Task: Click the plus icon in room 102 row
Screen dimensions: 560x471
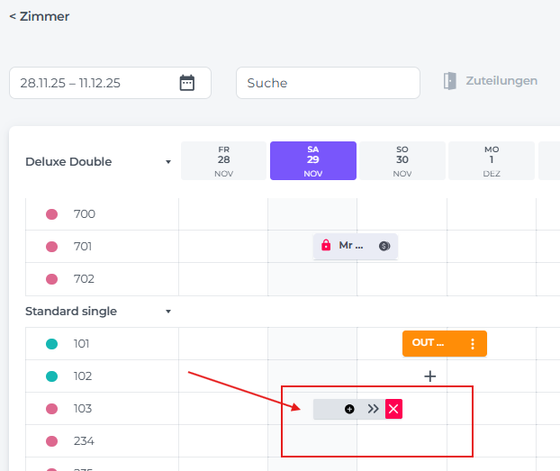Action: 430,376
